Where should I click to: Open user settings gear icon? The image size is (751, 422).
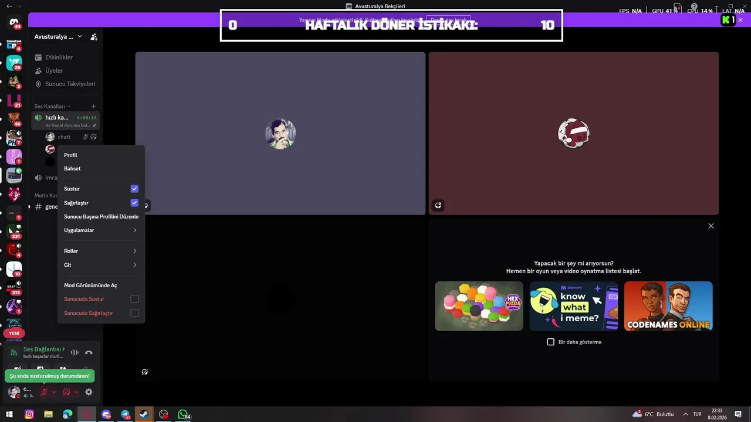tap(89, 392)
